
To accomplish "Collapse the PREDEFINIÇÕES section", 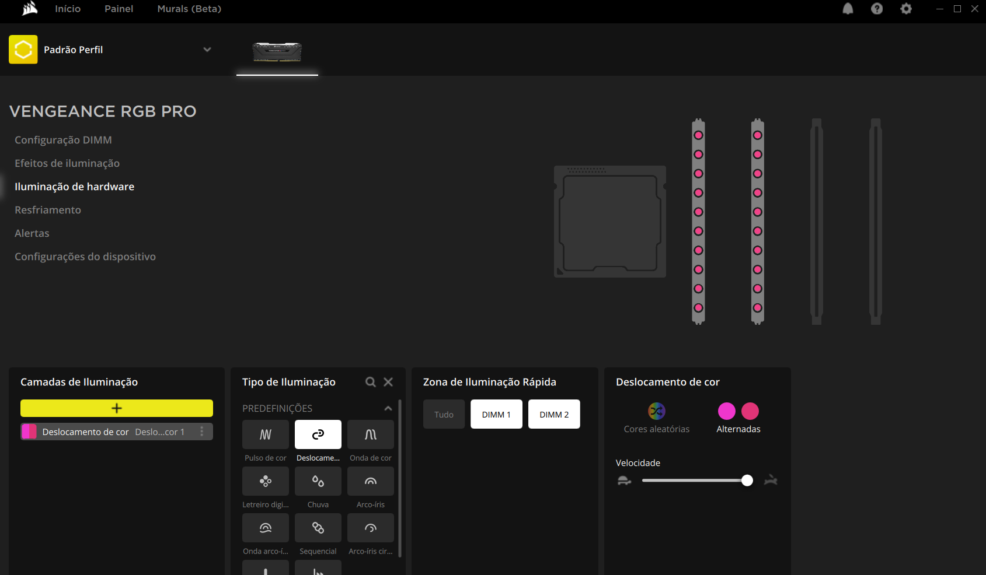I will tap(388, 408).
